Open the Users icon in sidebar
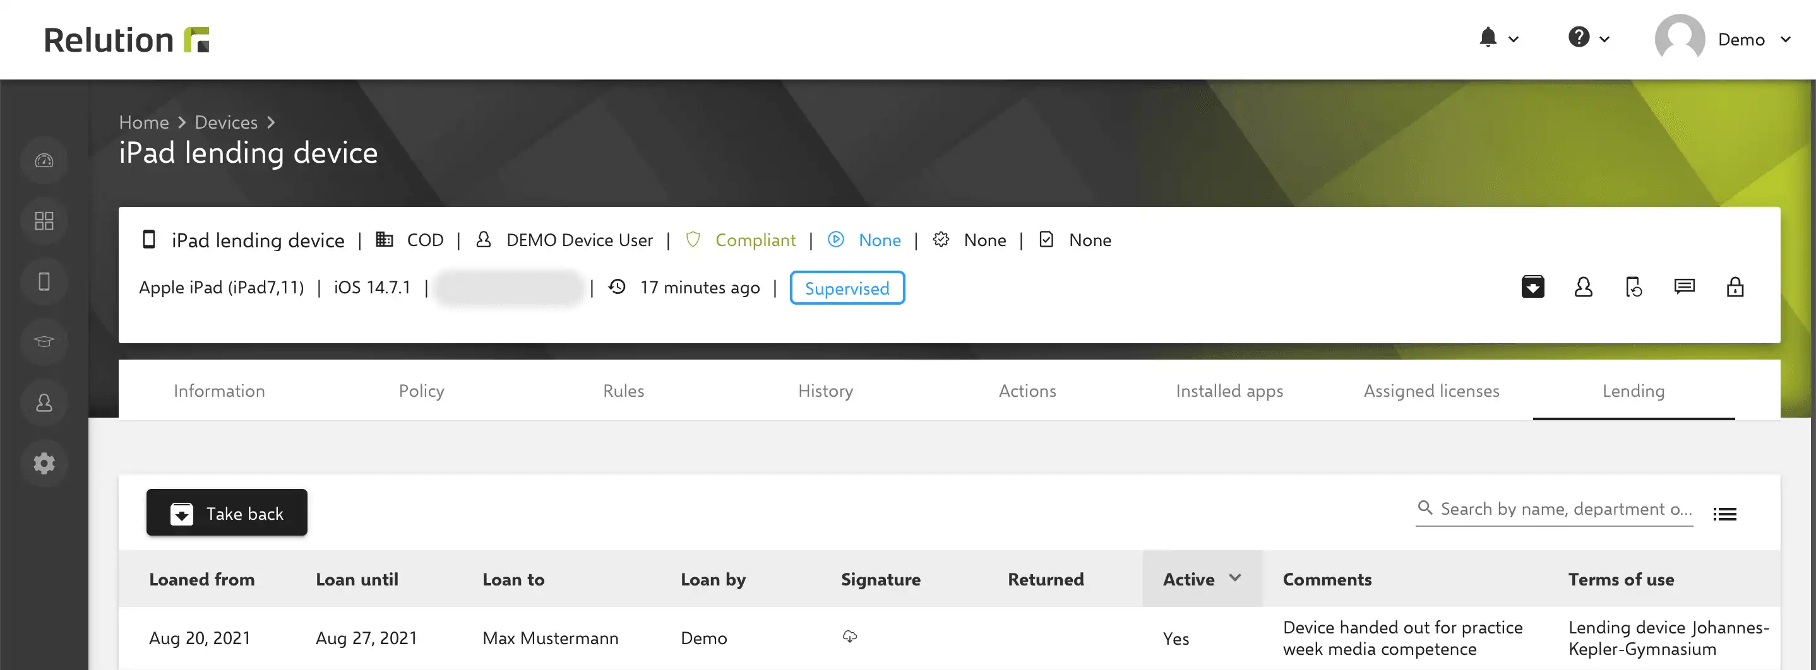 pos(44,403)
